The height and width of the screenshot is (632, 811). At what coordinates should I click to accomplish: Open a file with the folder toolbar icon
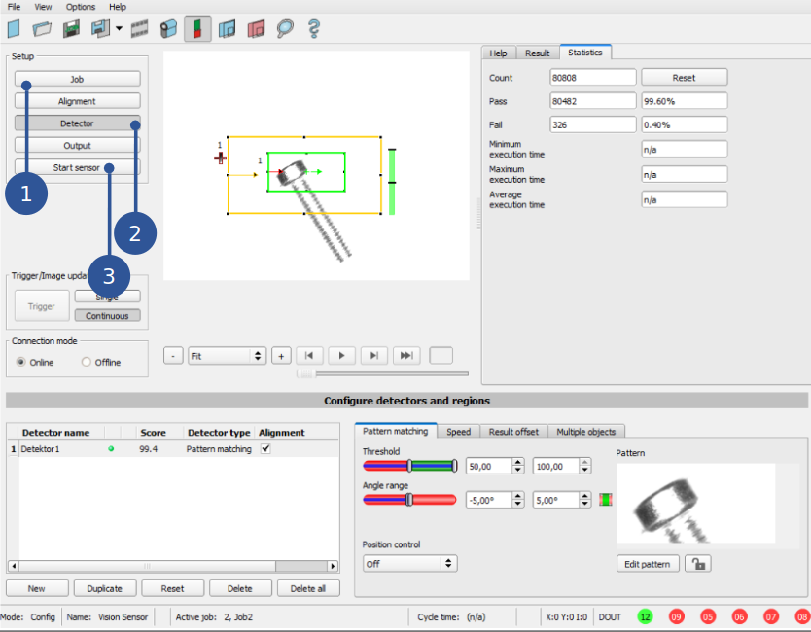[x=41, y=29]
